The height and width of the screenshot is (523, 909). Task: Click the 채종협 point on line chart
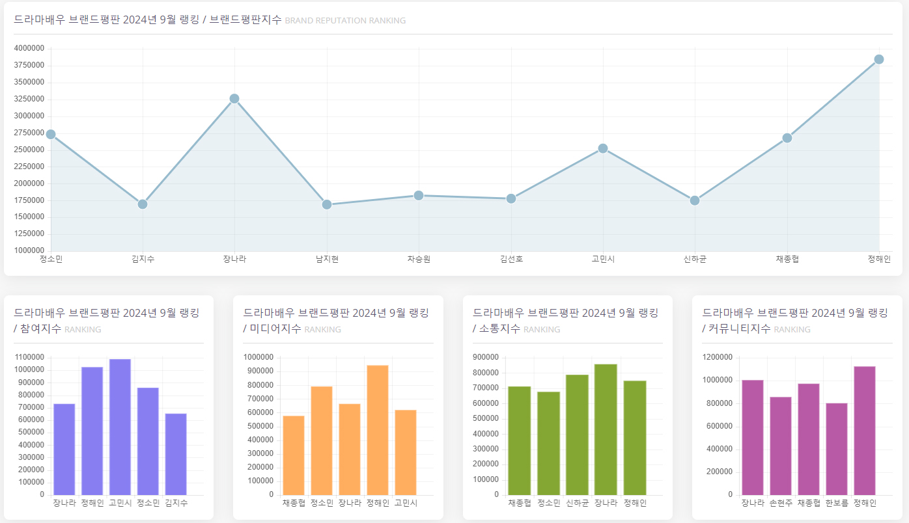click(x=787, y=138)
